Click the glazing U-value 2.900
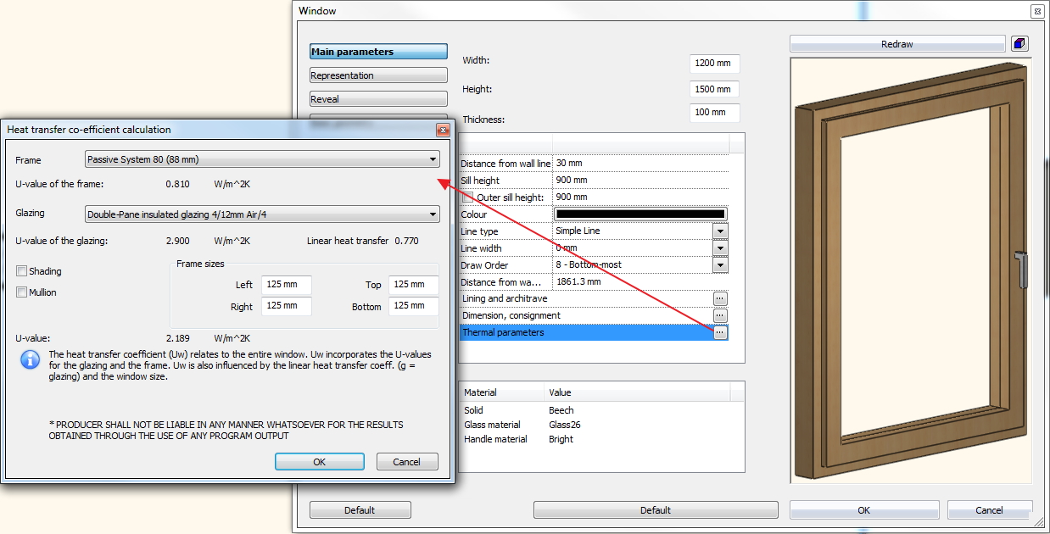1050x534 pixels. tap(178, 241)
